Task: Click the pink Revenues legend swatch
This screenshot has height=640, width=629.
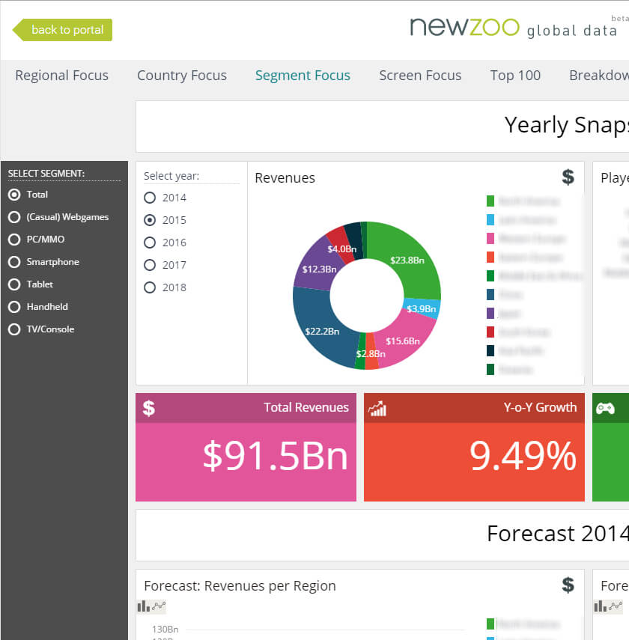Action: [x=490, y=238]
